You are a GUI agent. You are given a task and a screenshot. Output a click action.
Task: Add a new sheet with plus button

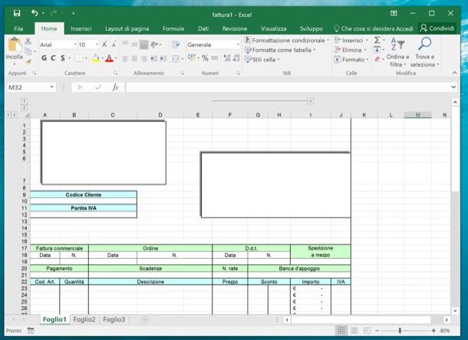coord(145,320)
